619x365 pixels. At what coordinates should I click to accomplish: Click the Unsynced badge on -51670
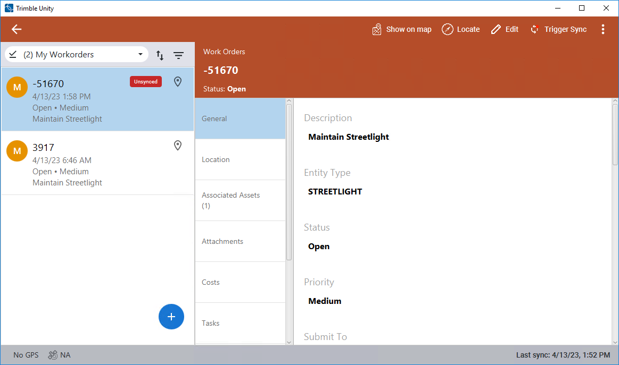[145, 81]
